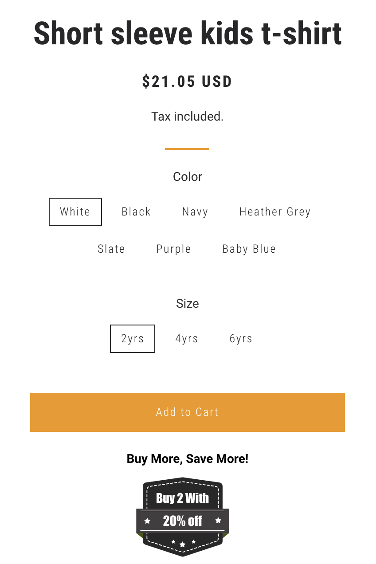The height and width of the screenshot is (564, 376).
Task: Click the Color option heading
Action: point(188,177)
